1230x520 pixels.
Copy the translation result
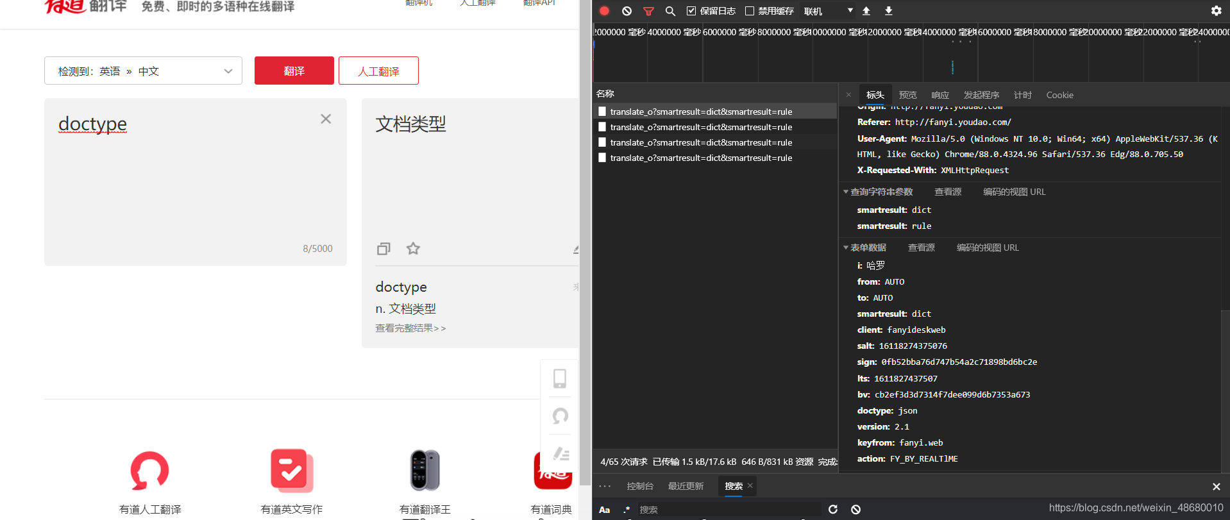tap(383, 248)
